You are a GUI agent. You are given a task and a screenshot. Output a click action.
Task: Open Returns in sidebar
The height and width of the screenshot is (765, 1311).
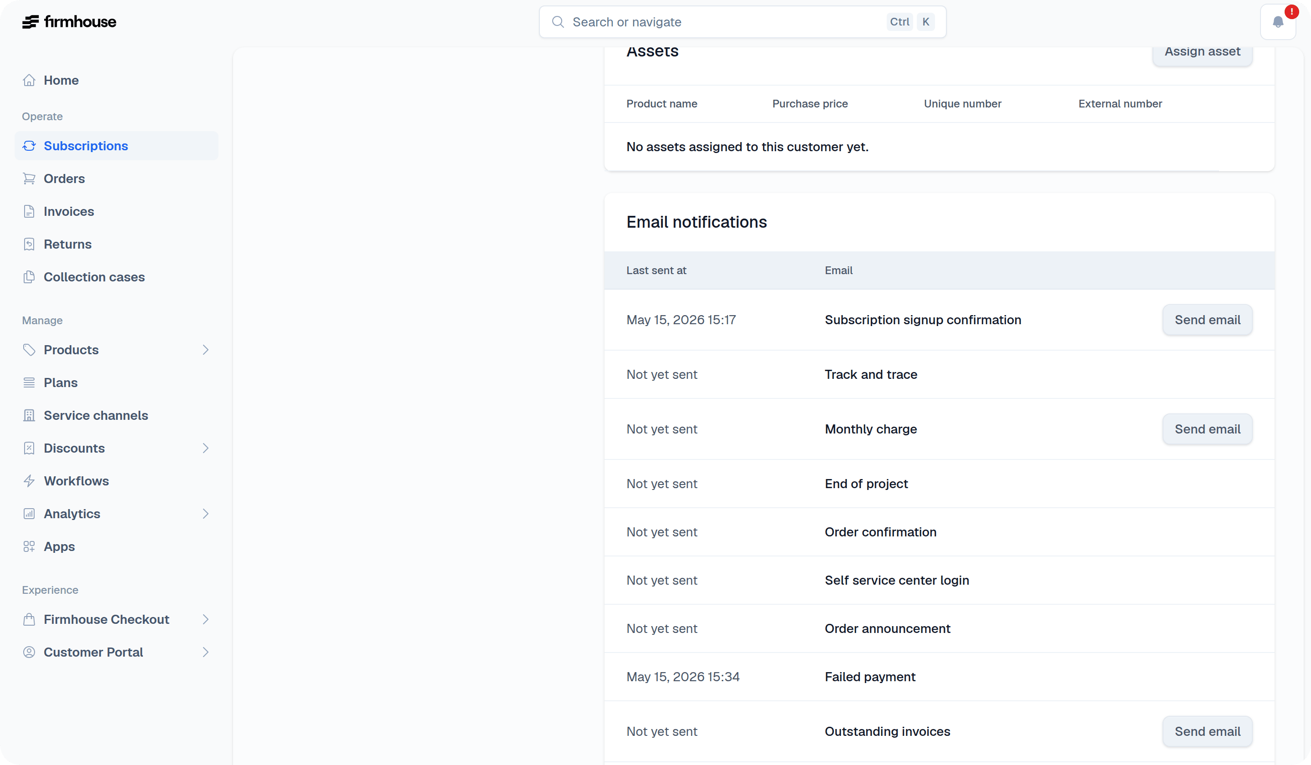(x=117, y=244)
